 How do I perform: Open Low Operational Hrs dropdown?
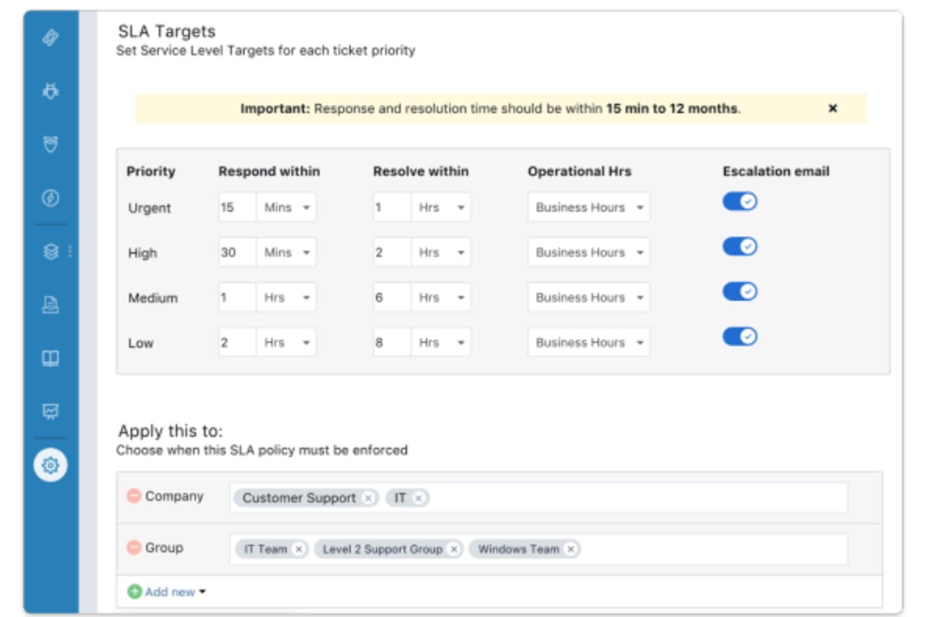(589, 343)
